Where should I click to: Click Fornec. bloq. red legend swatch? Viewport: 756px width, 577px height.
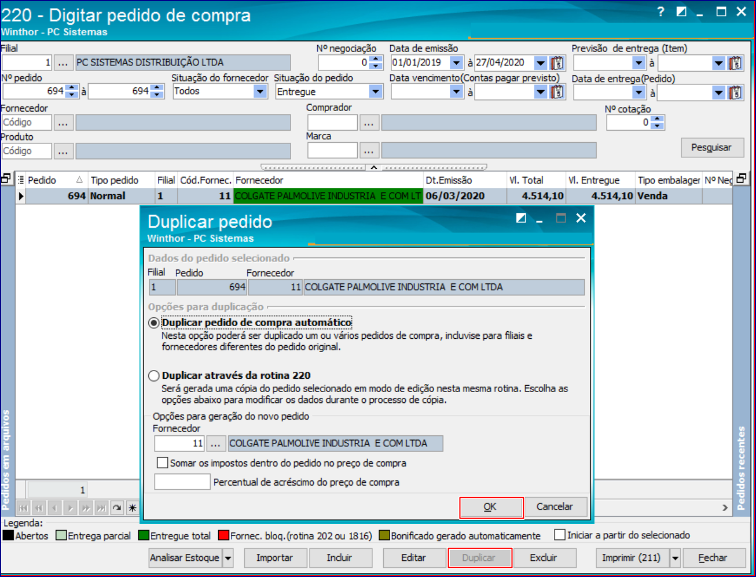point(223,535)
